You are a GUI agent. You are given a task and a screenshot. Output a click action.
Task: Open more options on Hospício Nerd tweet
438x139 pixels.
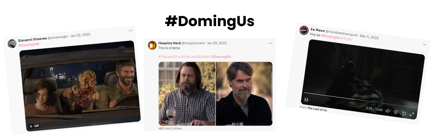[270, 43]
